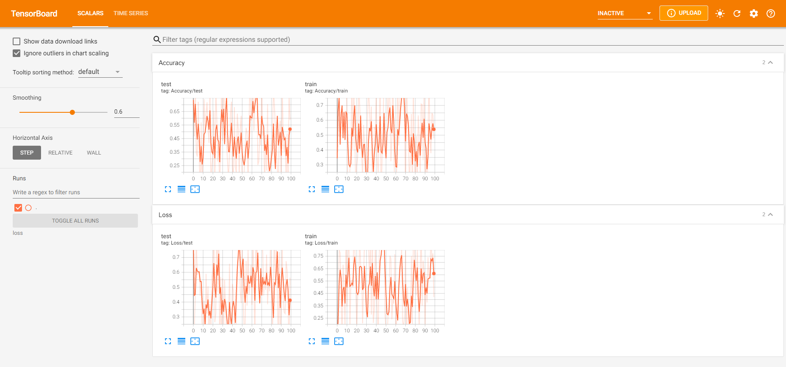786x367 pixels.
Task: Expand Accuracy/test chart to full size
Action: 168,189
